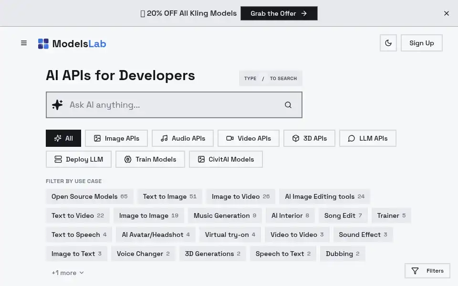This screenshot has width=458, height=286.
Task: Filter by Text to Image
Action: pos(170,196)
